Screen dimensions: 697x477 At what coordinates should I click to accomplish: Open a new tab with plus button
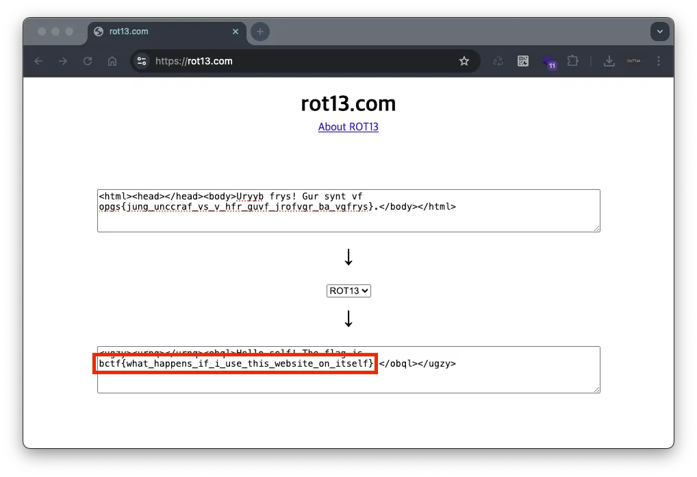pos(260,32)
